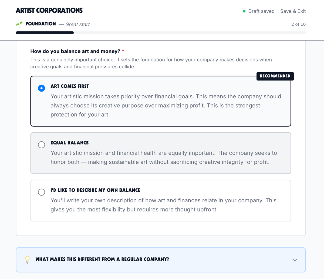Click the seedling Foundation icon

point(19,24)
